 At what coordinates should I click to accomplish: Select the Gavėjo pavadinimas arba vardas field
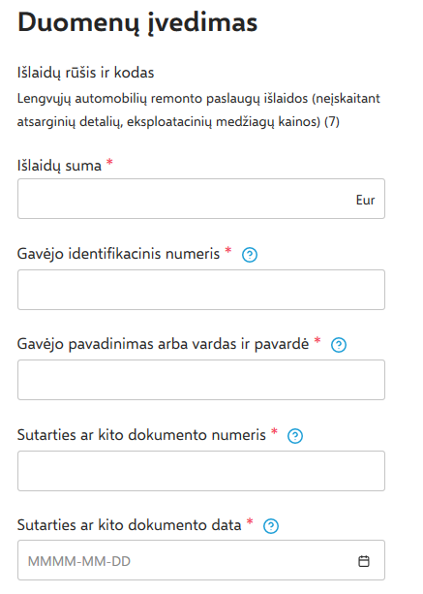pos(201,380)
